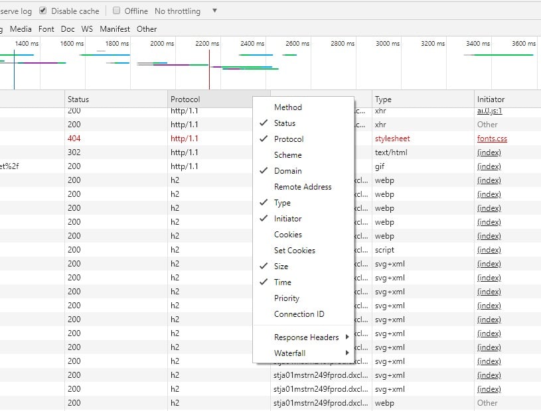Expand the Response Headers submenu
Screen dimensions: 541x411
tap(306, 337)
